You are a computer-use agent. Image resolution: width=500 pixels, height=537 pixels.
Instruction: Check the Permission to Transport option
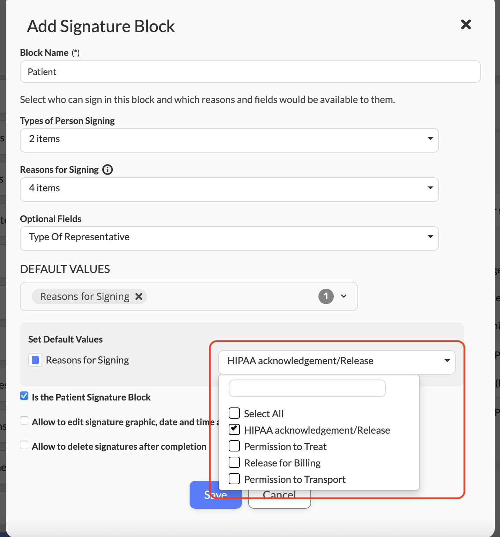pos(234,479)
